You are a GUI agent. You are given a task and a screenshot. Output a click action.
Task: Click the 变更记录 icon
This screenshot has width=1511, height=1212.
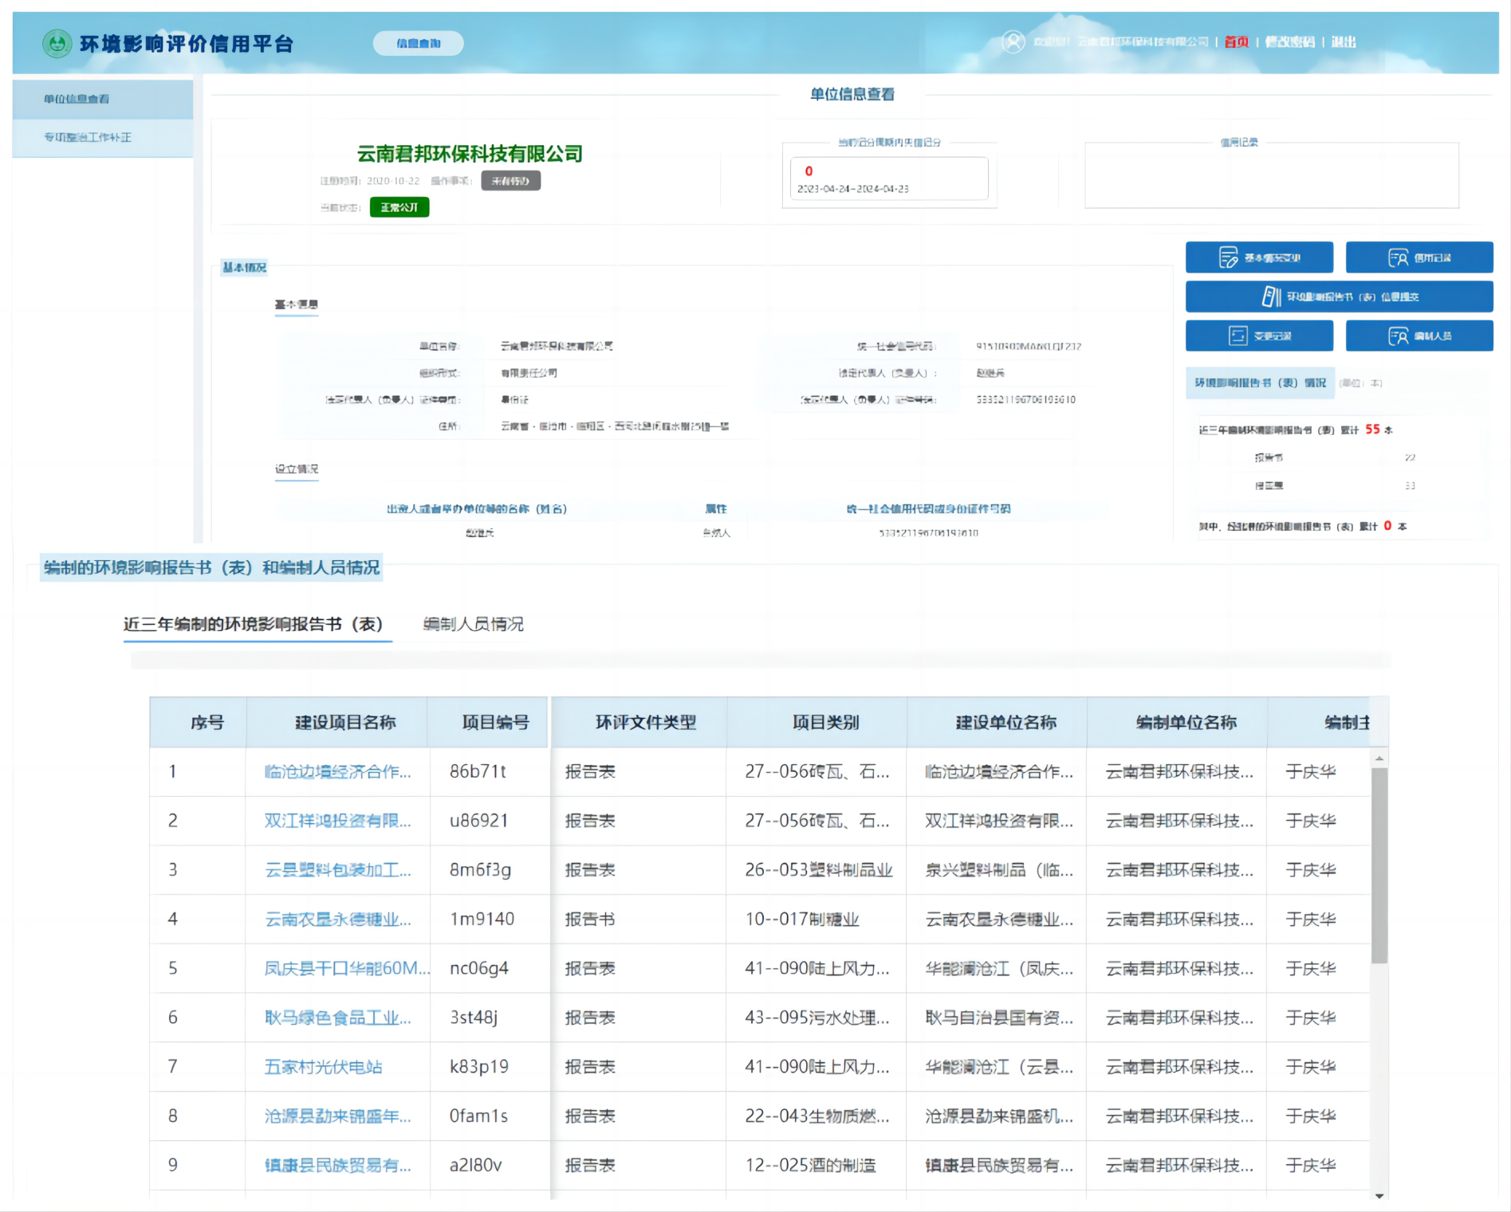point(1238,335)
